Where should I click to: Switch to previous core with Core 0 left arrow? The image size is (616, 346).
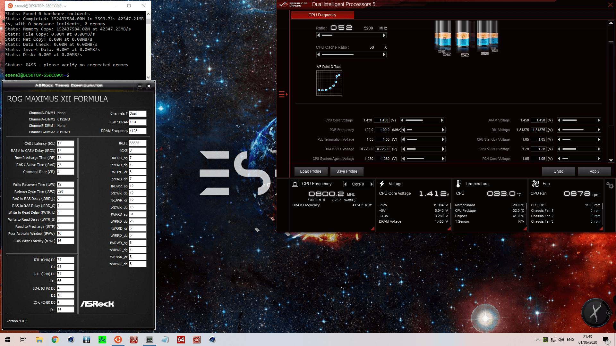345,184
